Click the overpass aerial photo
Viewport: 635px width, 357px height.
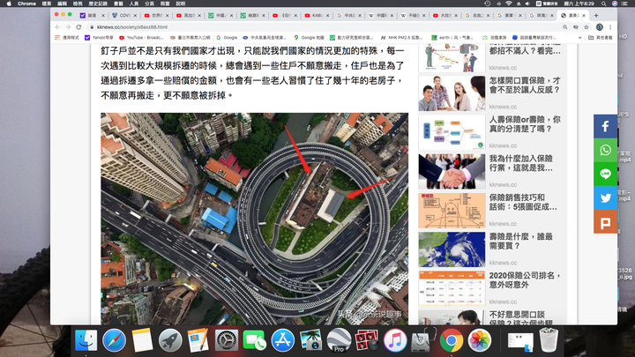(254, 219)
